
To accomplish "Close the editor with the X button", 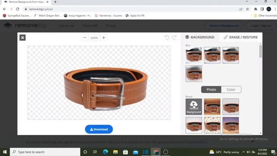I will [x=23, y=38].
